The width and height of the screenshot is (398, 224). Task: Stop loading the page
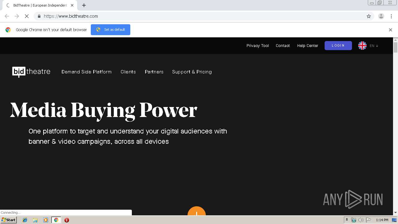pyautogui.click(x=27, y=16)
